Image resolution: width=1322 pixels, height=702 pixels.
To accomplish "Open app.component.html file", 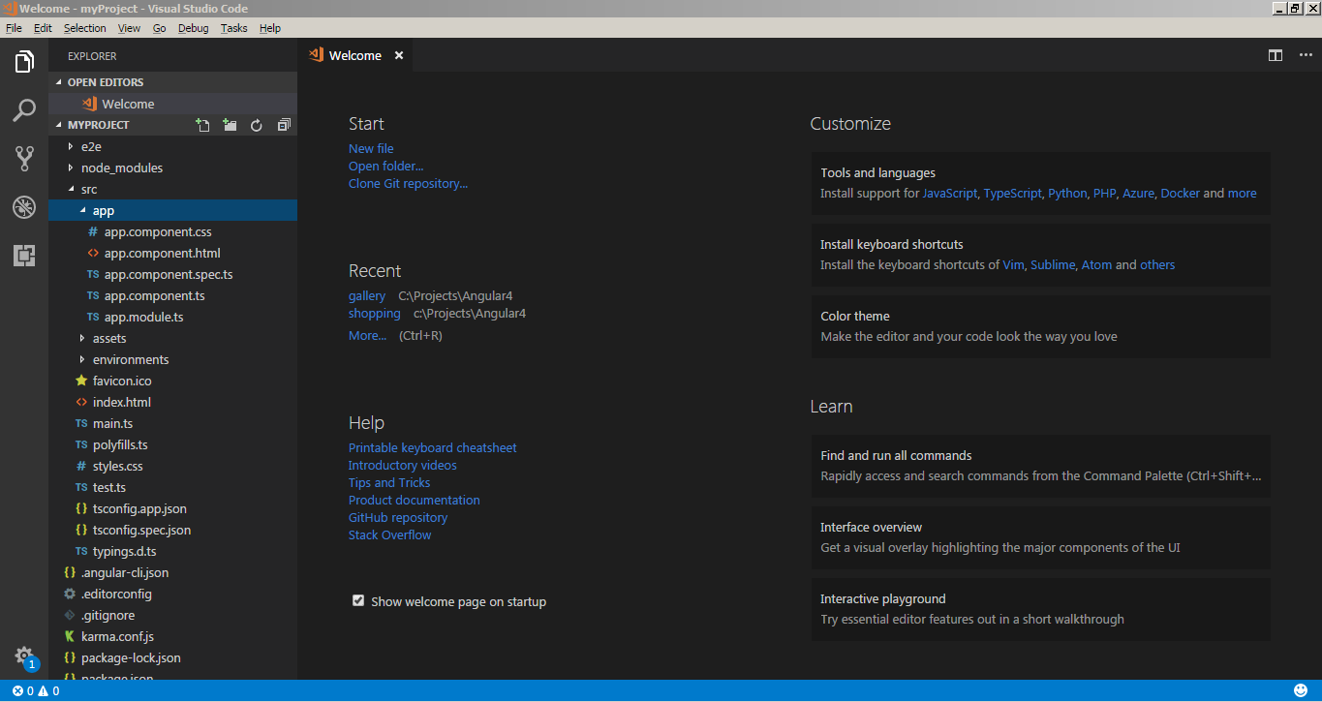I will 163,253.
